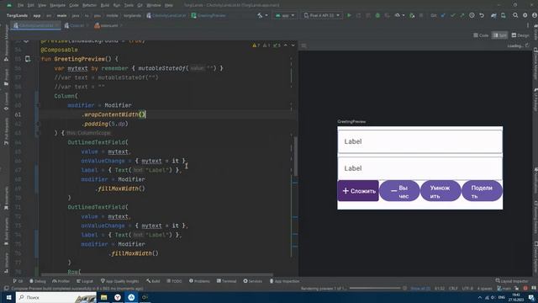Viewport: 538px width, 303px height.
Task: Open the Terminal tool window
Action: (226, 281)
